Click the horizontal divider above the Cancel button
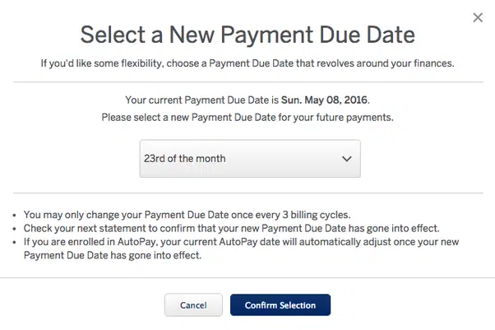This screenshot has width=495, height=330. click(x=247, y=278)
